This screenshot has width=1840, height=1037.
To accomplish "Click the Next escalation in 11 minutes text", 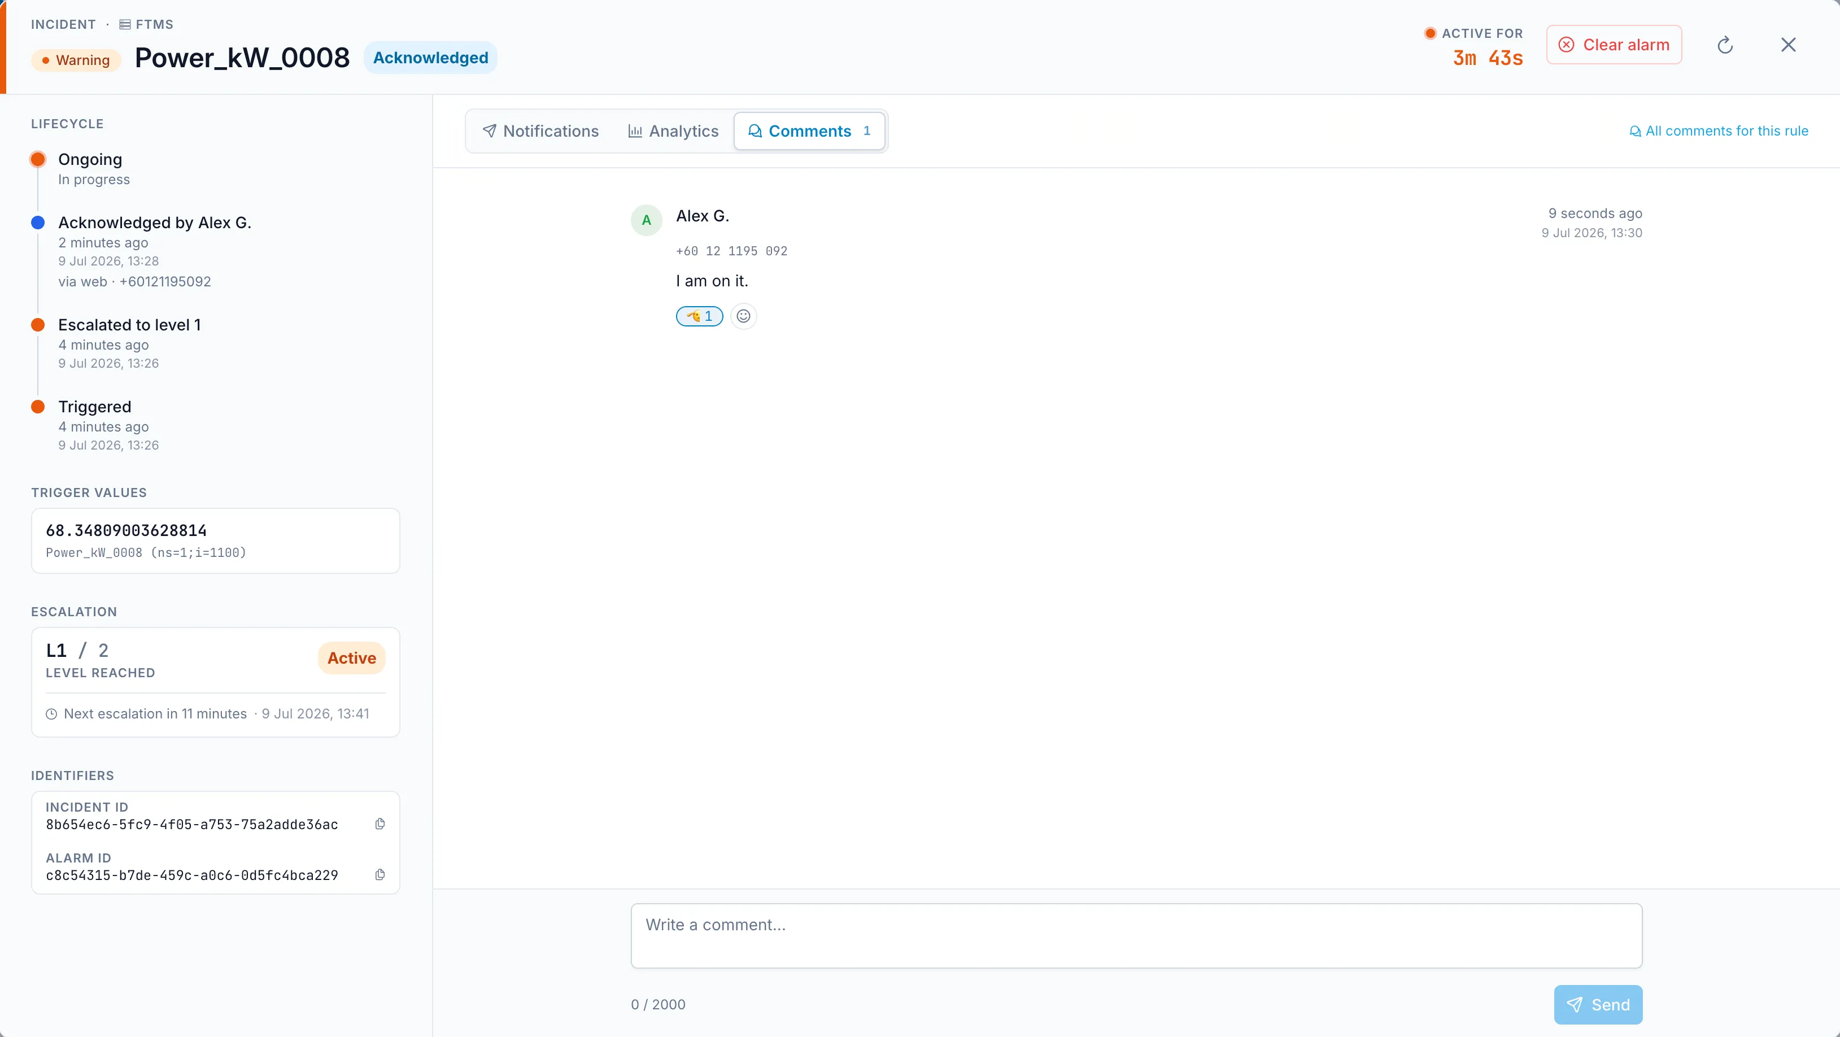I will [155, 713].
